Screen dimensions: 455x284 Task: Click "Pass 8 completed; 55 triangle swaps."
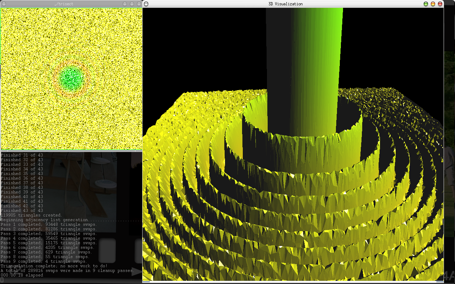click(x=45, y=257)
